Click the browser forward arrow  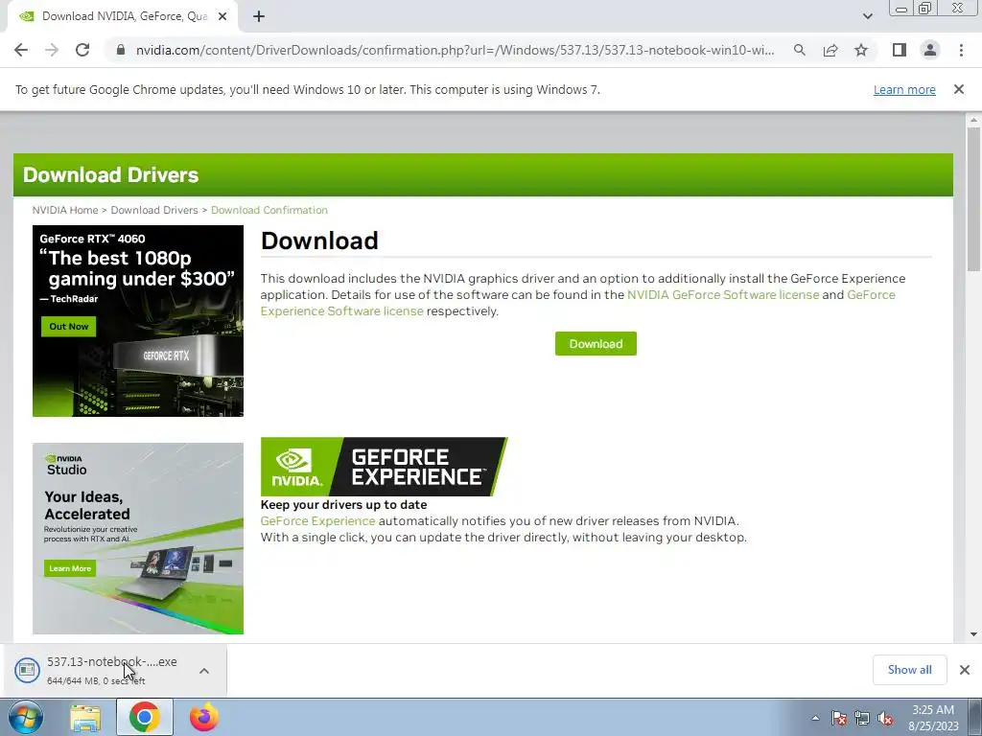52,50
